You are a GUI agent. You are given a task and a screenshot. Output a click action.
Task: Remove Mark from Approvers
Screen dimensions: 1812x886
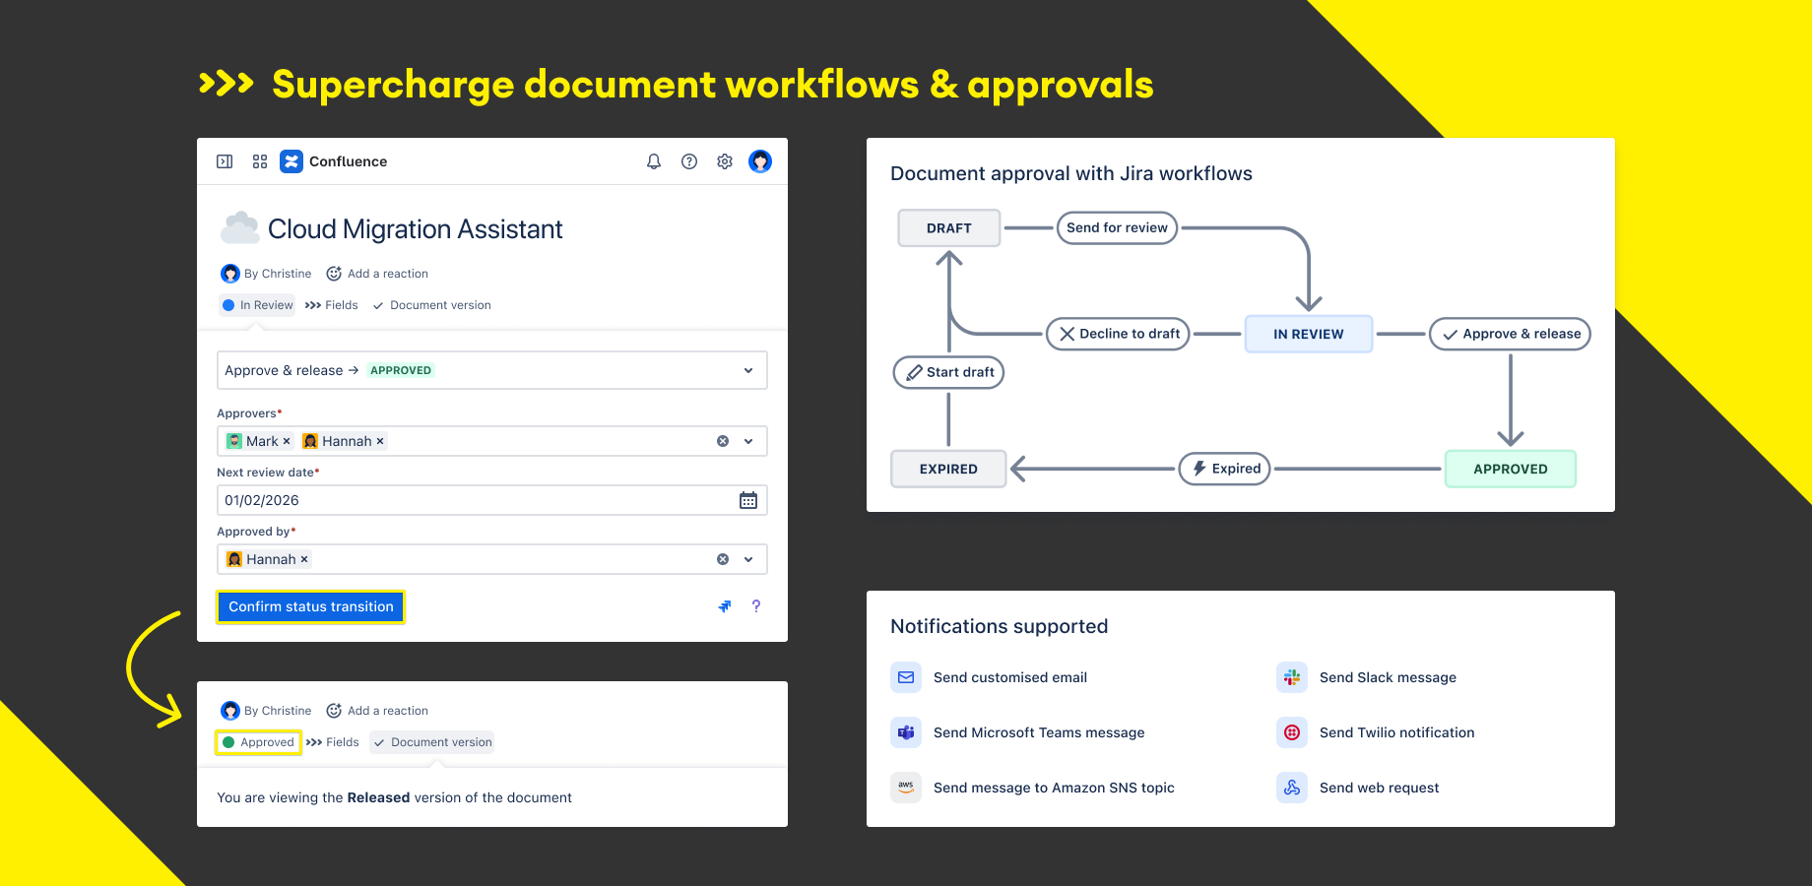[x=287, y=441]
